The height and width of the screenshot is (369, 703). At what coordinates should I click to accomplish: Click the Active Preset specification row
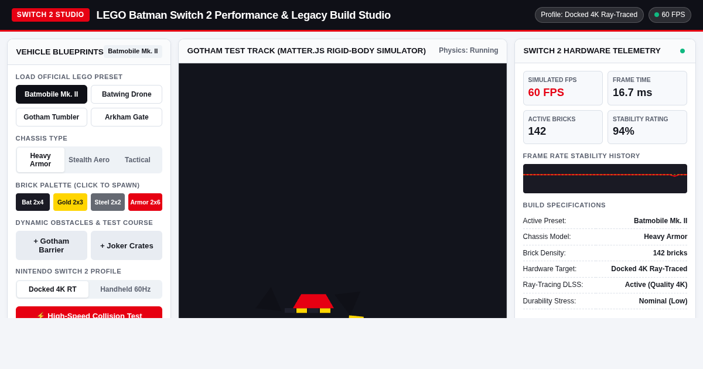click(x=605, y=221)
